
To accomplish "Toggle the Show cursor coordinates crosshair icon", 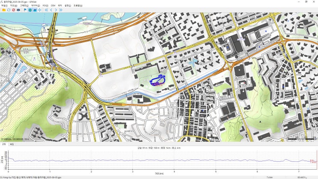I will click(x=40, y=10).
